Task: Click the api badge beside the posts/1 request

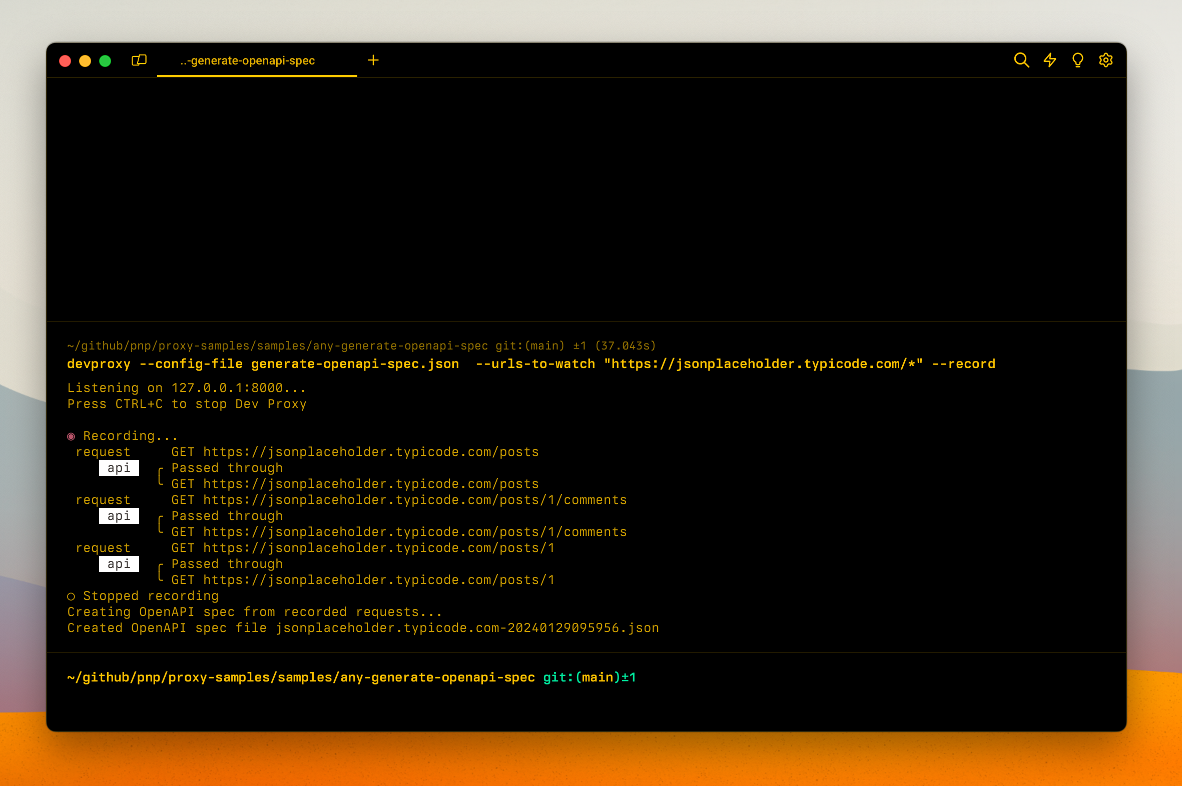Action: pos(119,564)
